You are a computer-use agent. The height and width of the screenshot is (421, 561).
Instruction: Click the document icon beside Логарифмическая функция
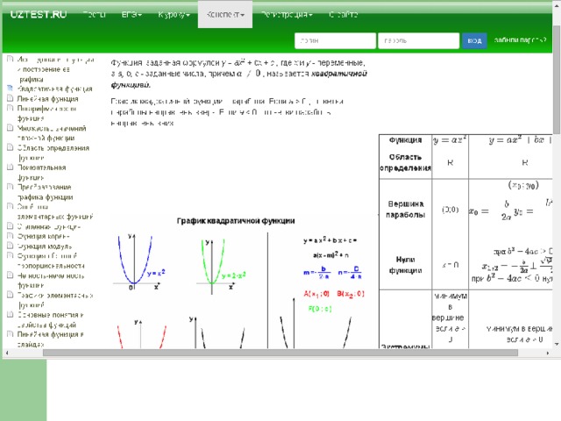(10, 108)
